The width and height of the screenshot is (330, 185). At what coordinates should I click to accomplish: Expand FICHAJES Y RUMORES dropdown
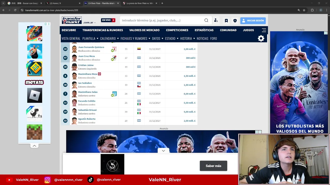click(x=135, y=39)
